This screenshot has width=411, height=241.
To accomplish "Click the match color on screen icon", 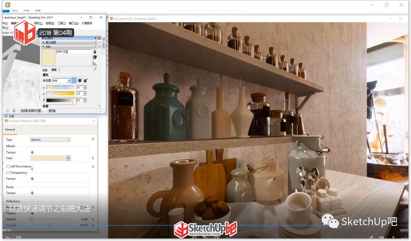I will click(86, 80).
